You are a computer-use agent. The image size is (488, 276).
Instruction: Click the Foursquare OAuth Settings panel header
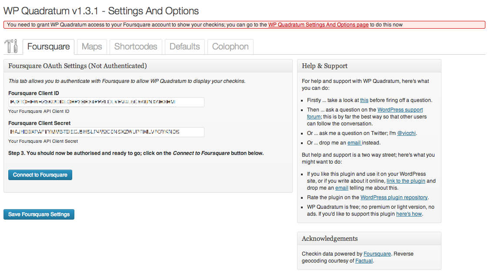tap(148, 66)
